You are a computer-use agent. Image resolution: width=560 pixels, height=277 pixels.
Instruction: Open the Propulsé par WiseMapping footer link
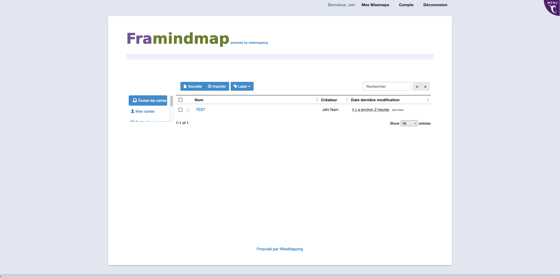tap(280, 249)
